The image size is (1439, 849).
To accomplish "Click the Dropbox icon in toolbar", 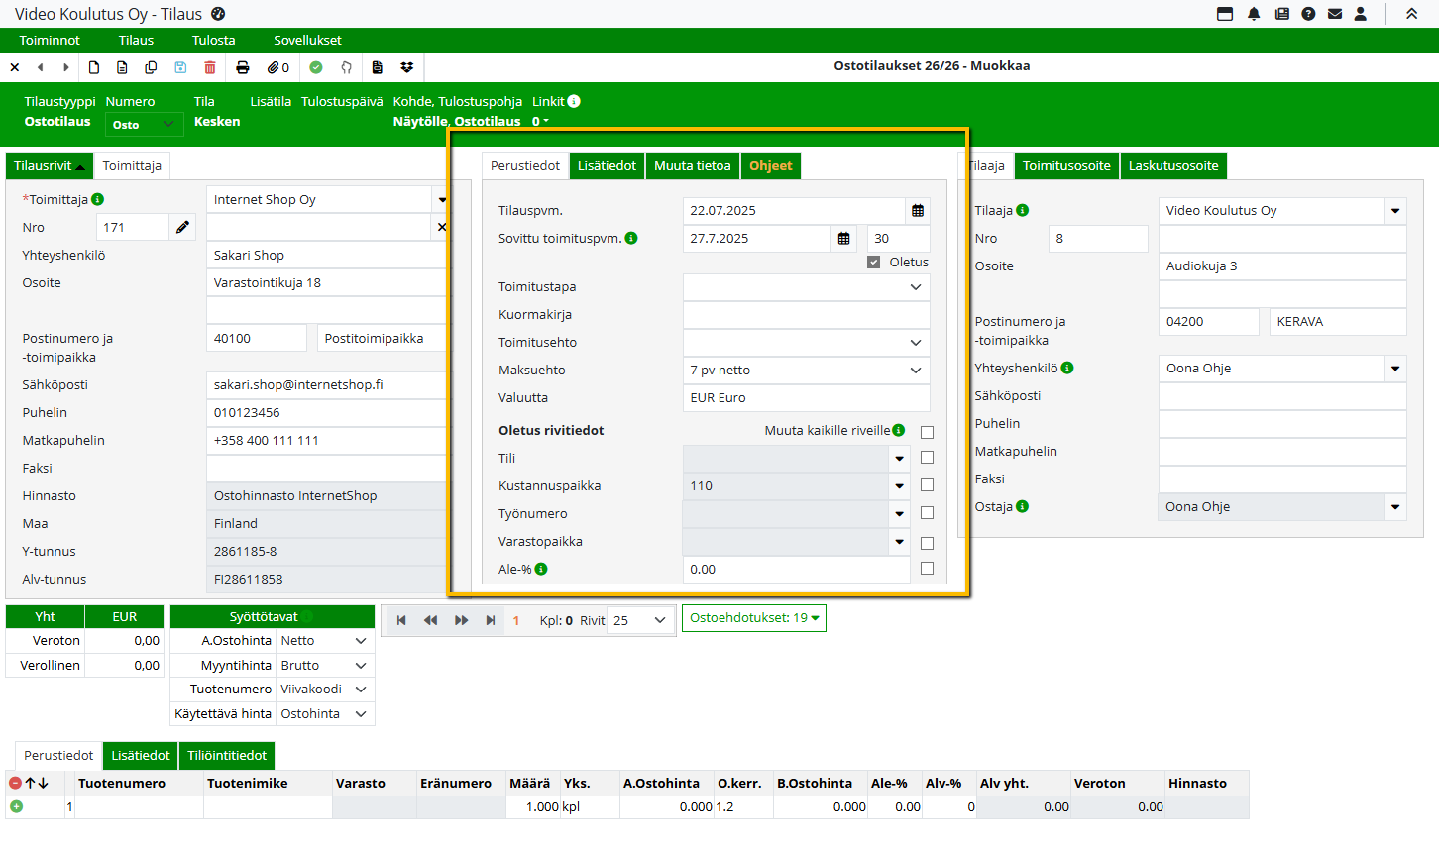I will point(406,67).
